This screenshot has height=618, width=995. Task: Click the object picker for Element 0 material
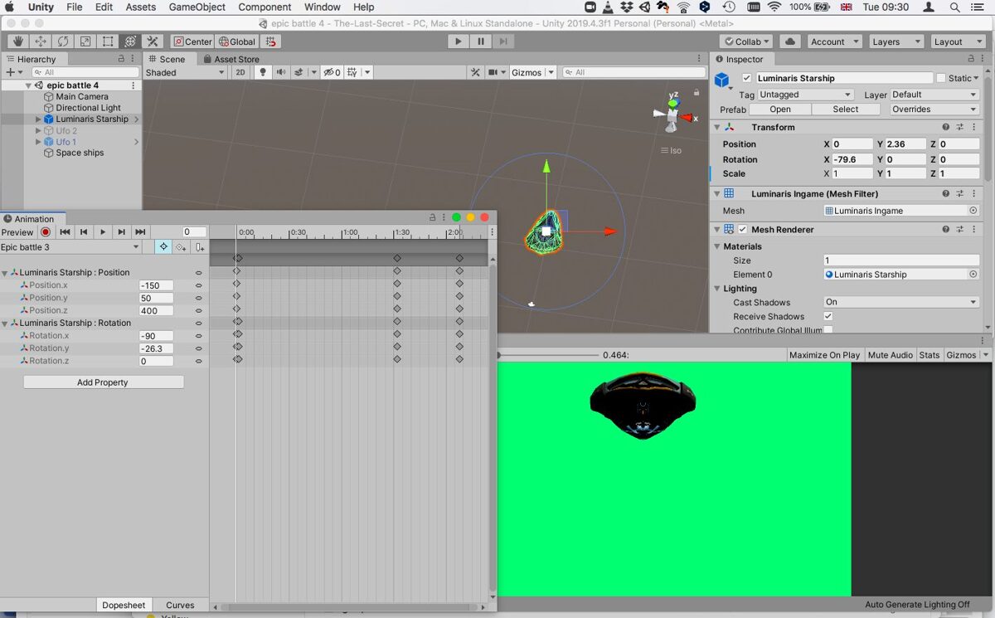pos(973,275)
